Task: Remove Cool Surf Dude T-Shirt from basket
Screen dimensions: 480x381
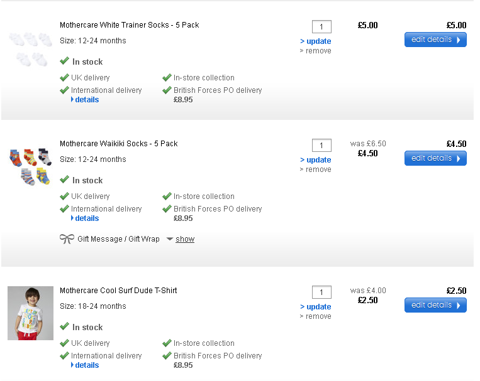Action: coord(318,316)
